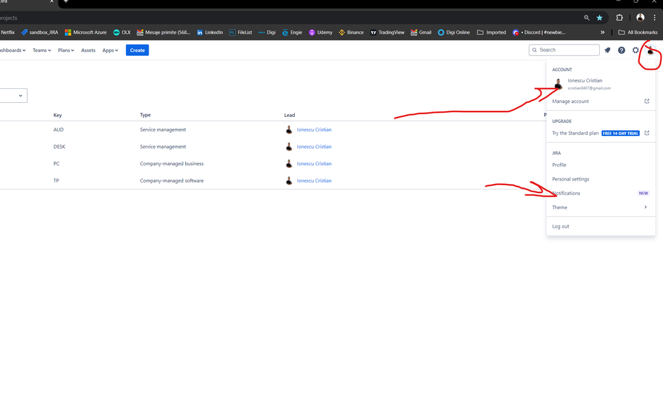Screen dimensions: 663x393
Task: Select Manage account in the menu
Action: point(601,101)
